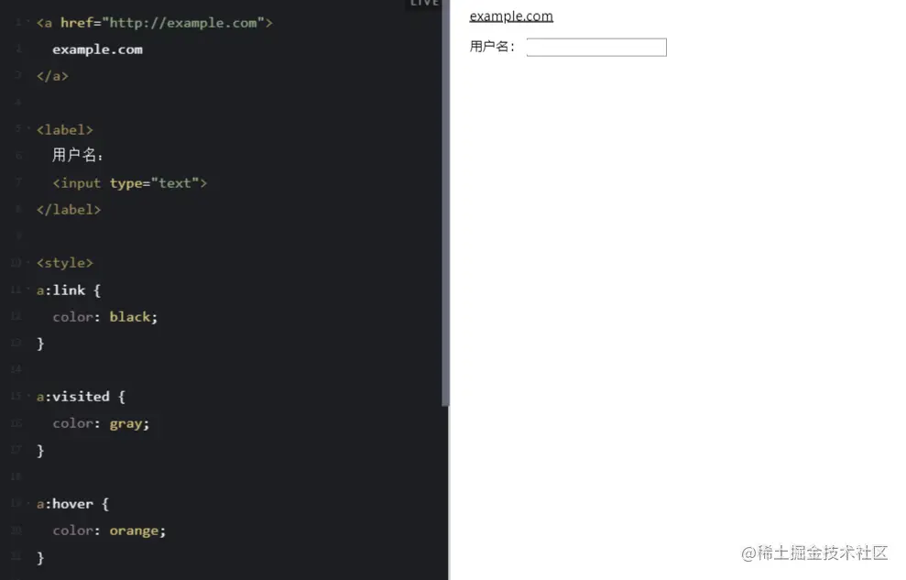Place cursor on example.com text in code
The image size is (906, 580).
pyautogui.click(x=97, y=49)
